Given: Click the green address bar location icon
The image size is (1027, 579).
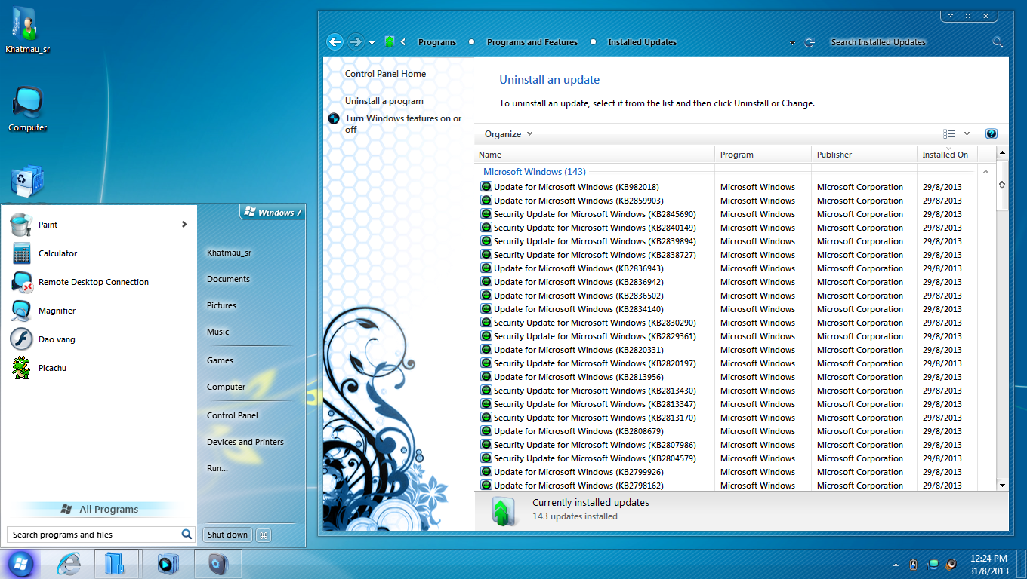Looking at the screenshot, I should [390, 42].
